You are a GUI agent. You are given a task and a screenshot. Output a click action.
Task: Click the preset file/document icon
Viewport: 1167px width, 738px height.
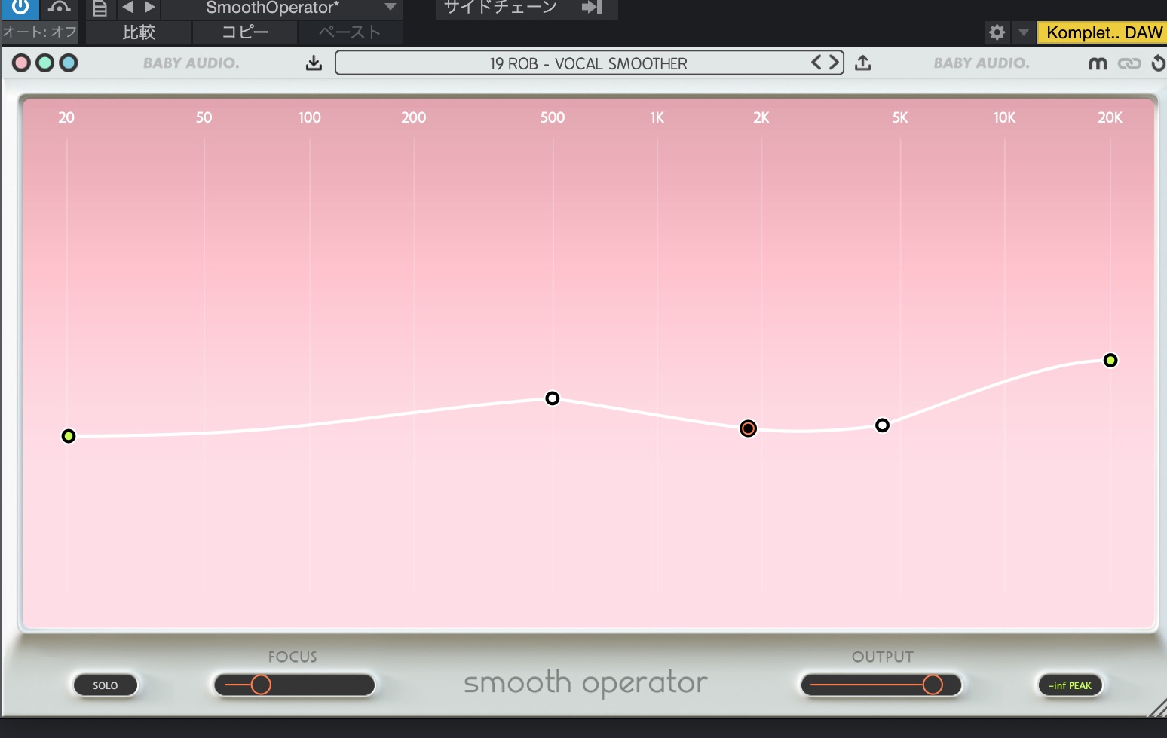[x=100, y=8]
